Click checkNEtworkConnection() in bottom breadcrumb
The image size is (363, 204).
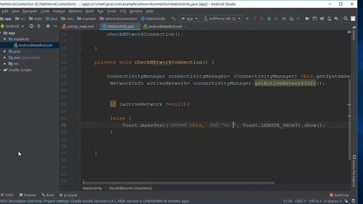[x=130, y=188]
